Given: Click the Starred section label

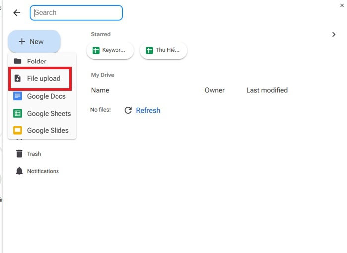Looking at the screenshot, I should 101,34.
